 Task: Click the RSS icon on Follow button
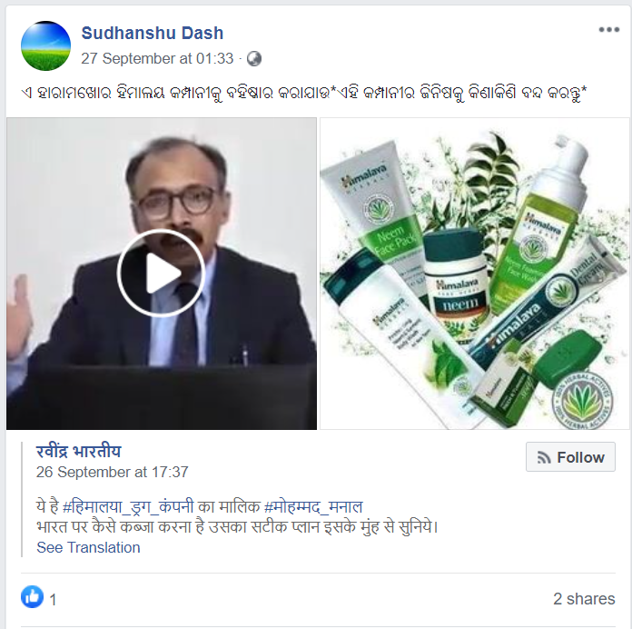544,457
